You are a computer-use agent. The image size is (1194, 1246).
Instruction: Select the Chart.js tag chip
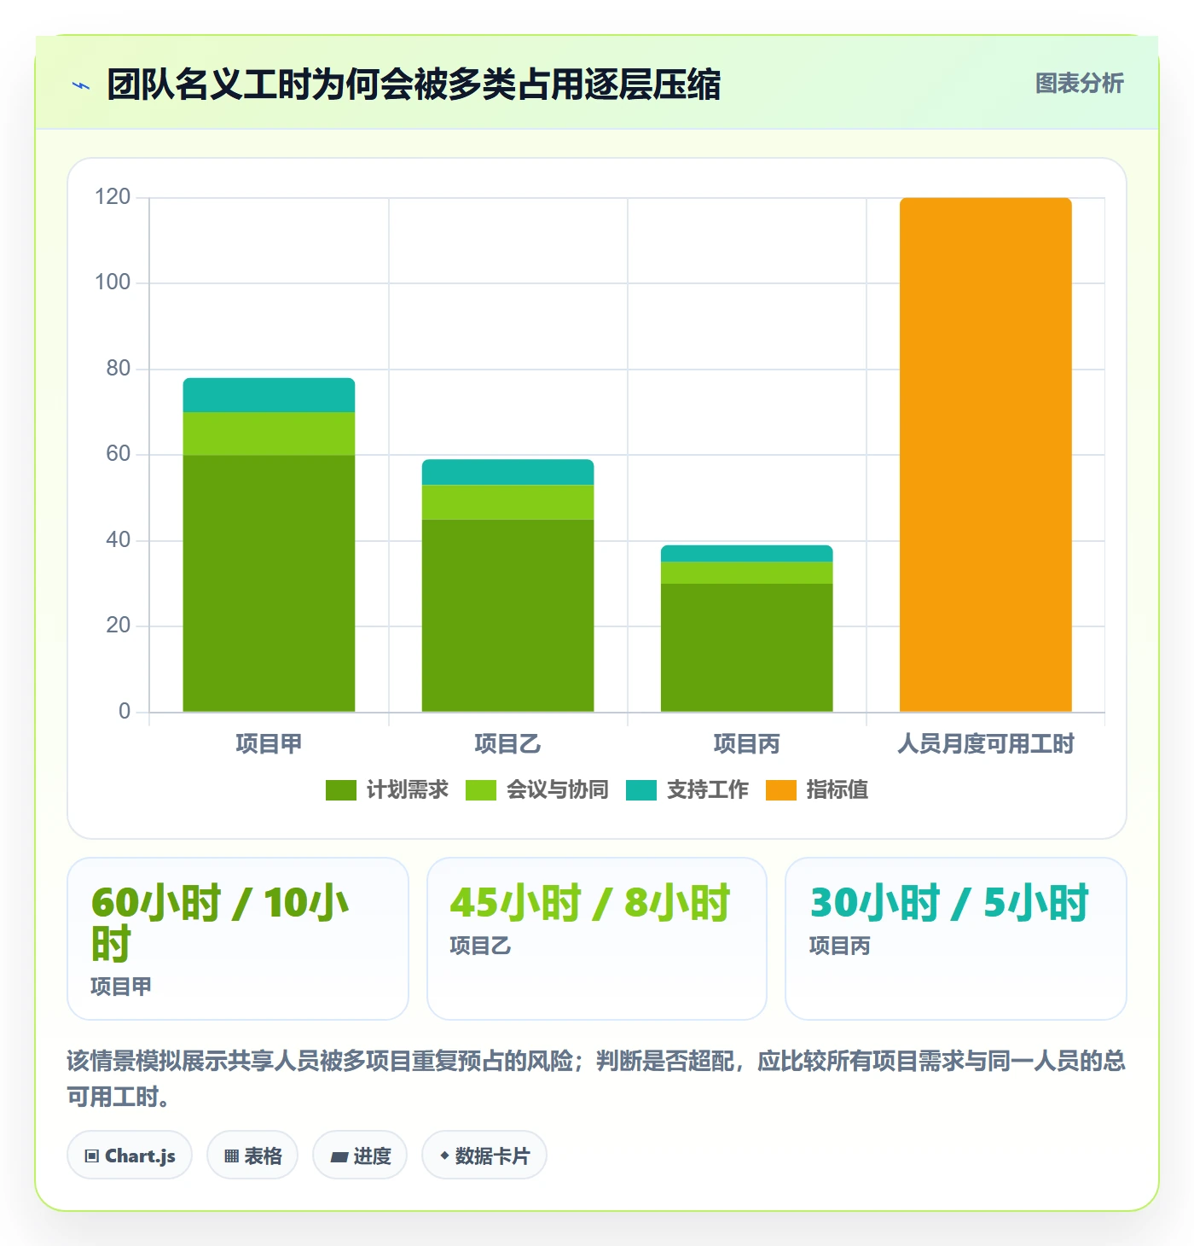pos(130,1156)
